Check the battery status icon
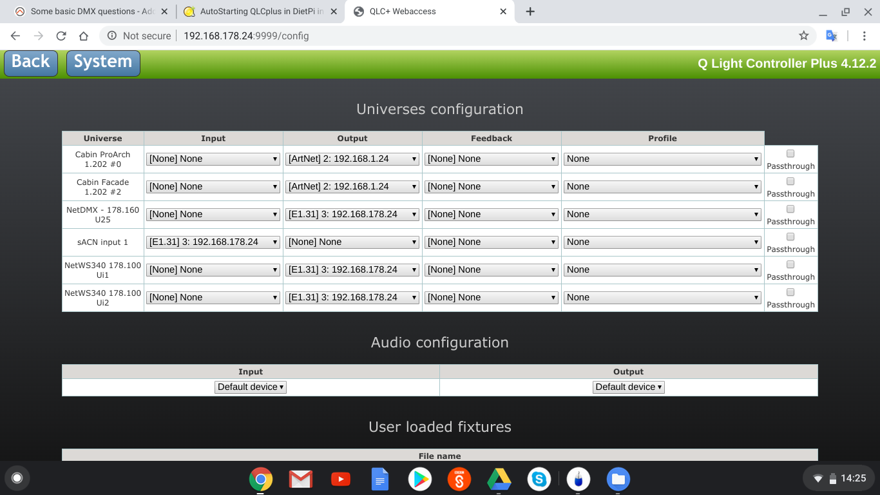 click(833, 478)
